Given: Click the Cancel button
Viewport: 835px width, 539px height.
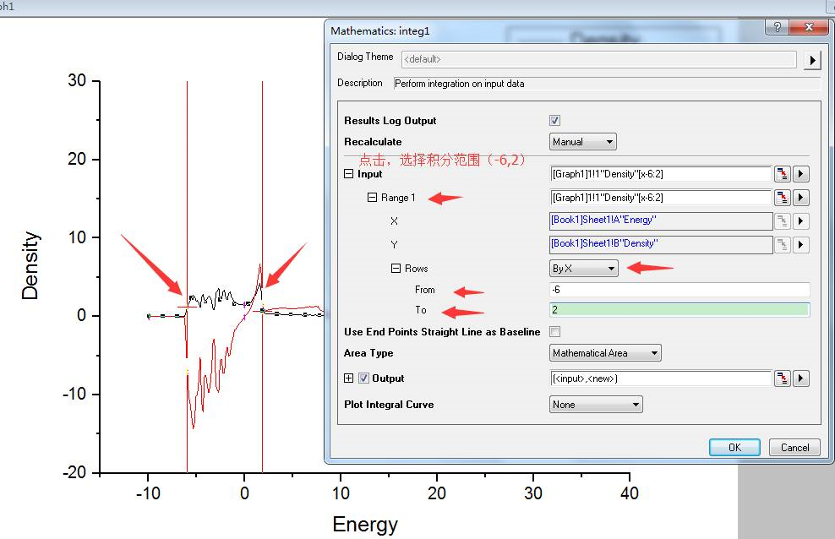Looking at the screenshot, I should pyautogui.click(x=794, y=448).
